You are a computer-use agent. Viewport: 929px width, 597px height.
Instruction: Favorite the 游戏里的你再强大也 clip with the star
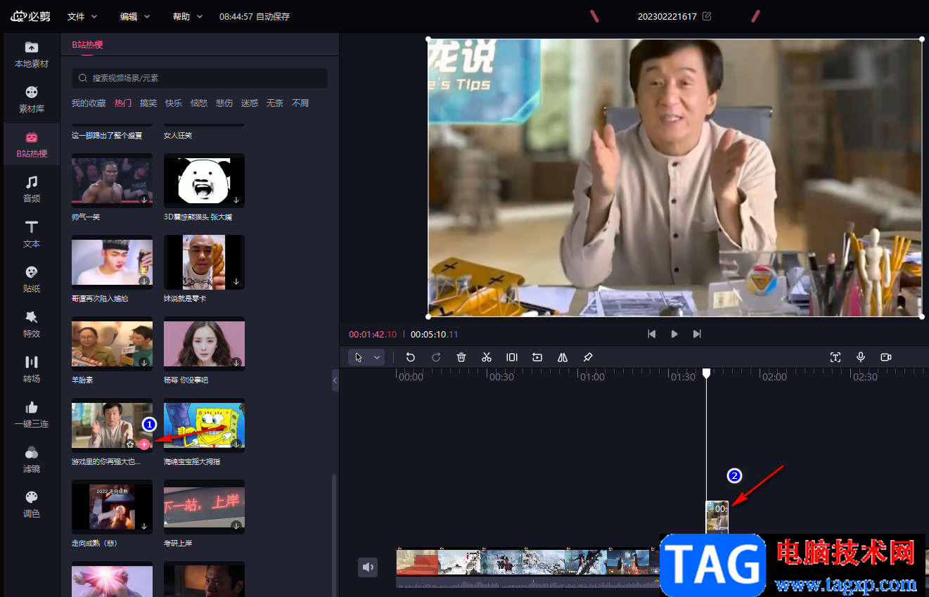pos(130,444)
